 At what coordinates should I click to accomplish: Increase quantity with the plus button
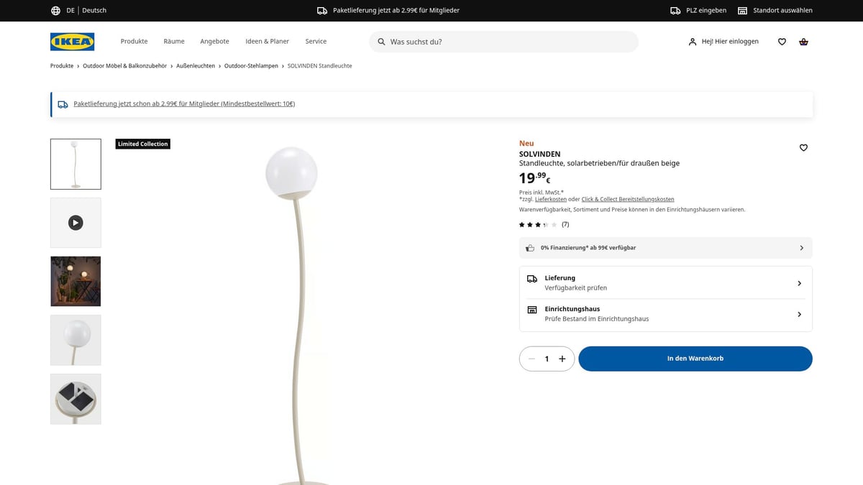pos(562,359)
